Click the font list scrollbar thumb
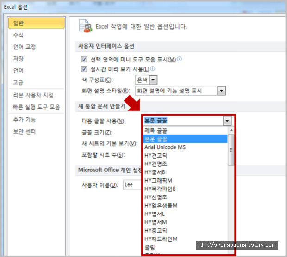This screenshot has width=287, height=257. [x=231, y=150]
